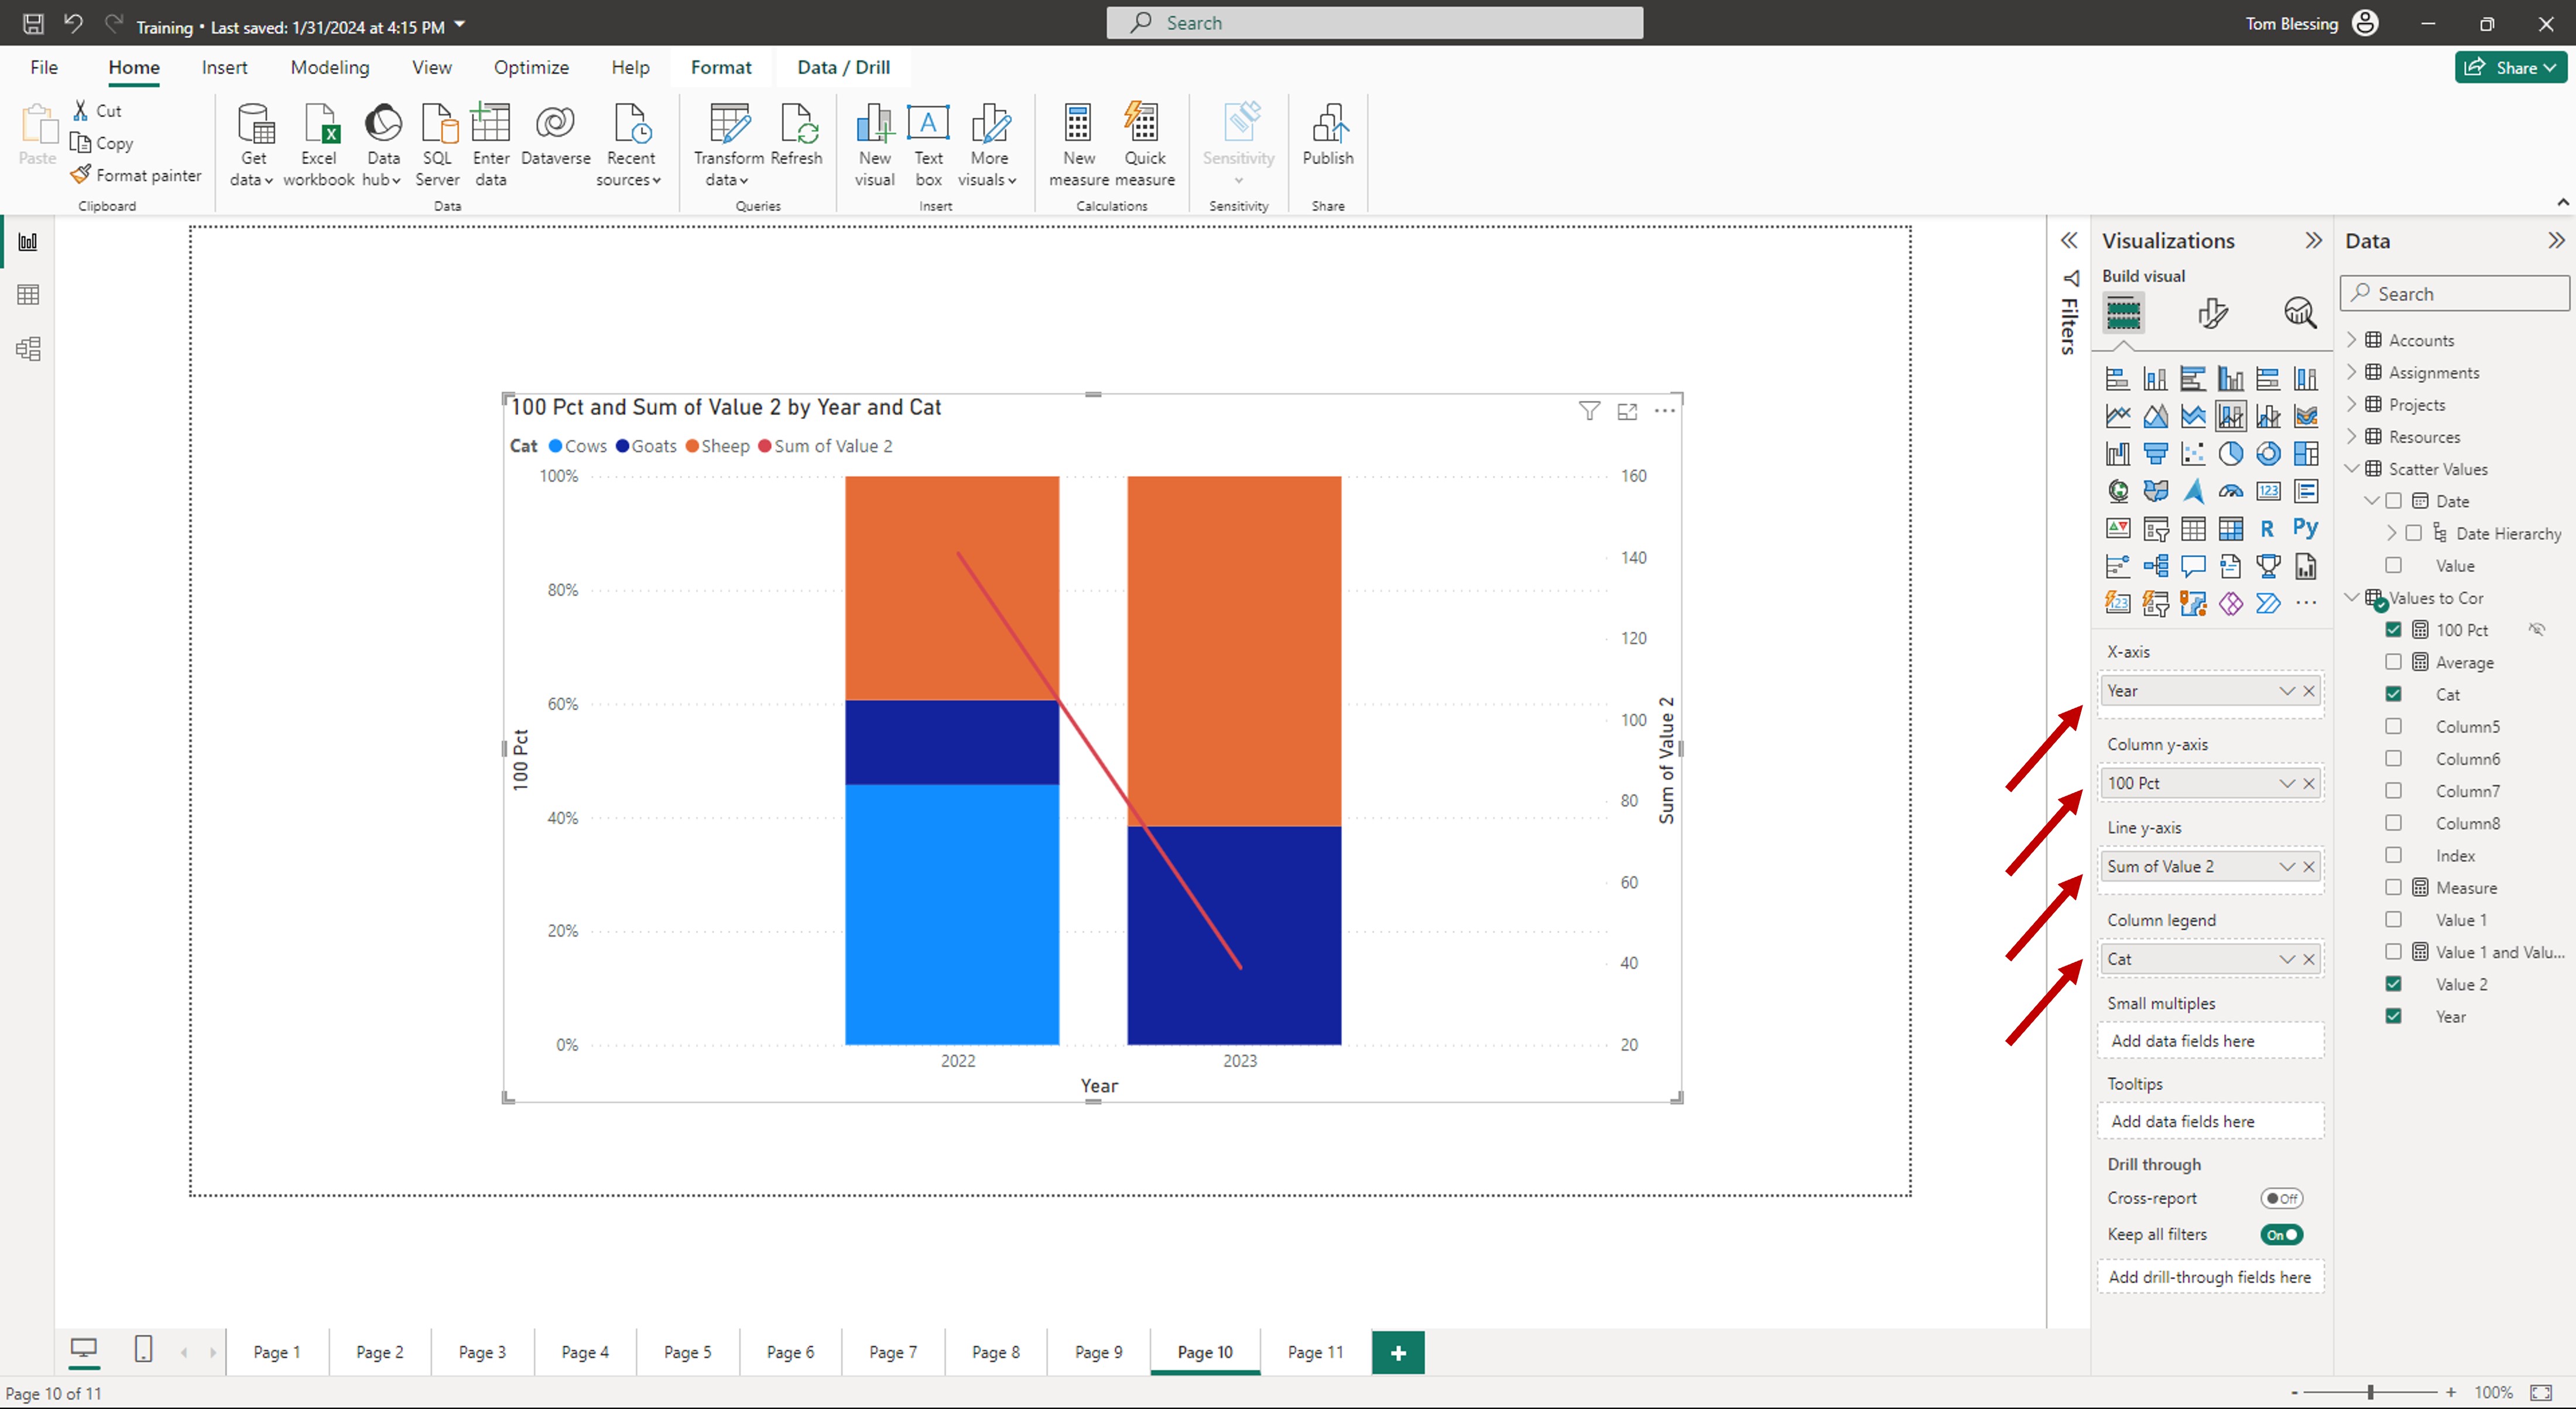
Task: Select the Python visual icon
Action: pos(2307,528)
